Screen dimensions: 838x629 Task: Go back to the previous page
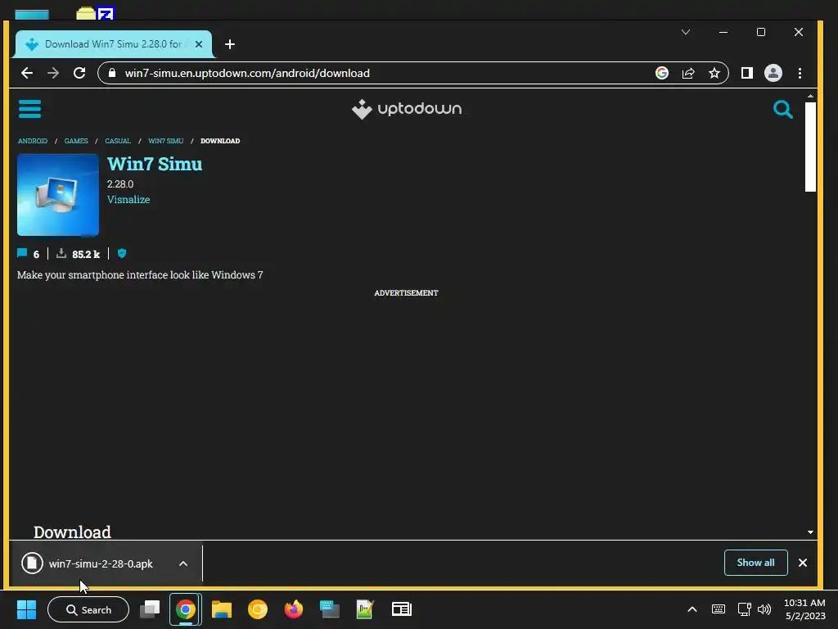click(27, 73)
